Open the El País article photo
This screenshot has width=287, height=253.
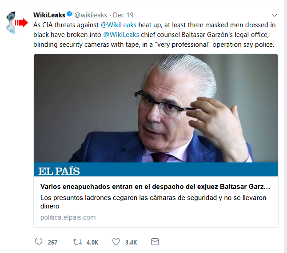156,108
